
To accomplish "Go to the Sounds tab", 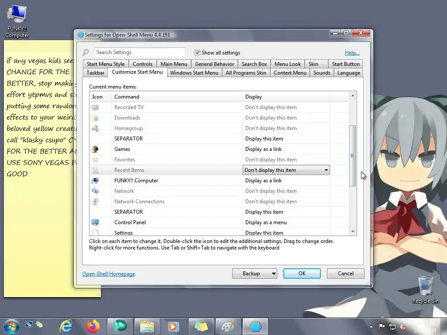I will click(x=322, y=73).
